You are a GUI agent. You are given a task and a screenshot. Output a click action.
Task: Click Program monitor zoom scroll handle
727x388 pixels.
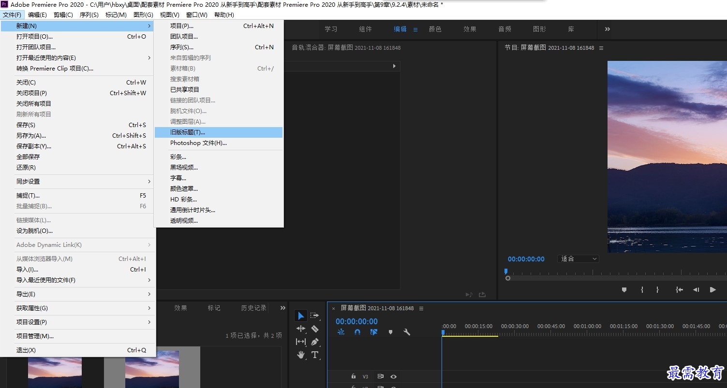coord(508,278)
